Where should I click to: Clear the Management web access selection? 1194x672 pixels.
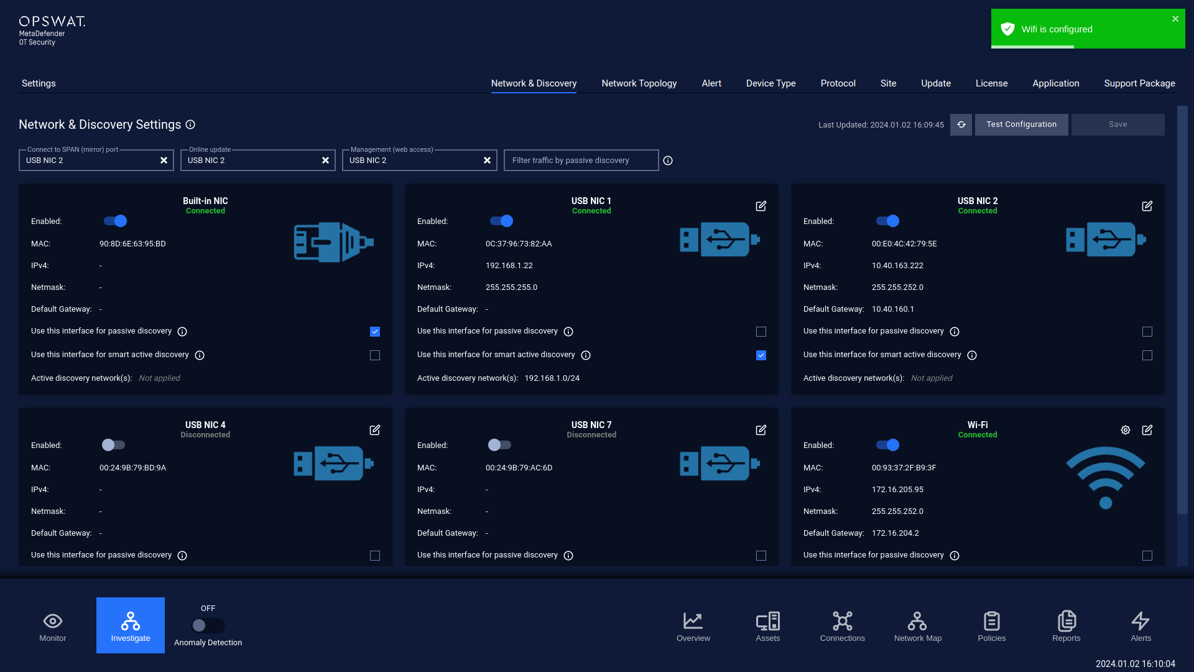(x=487, y=161)
